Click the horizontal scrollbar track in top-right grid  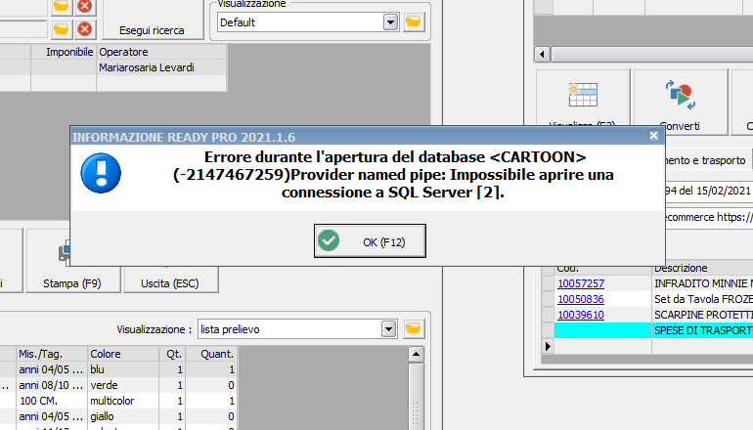pyautogui.click(x=651, y=54)
